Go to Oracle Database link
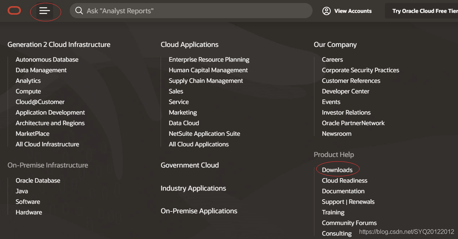The width and height of the screenshot is (458, 239). click(38, 180)
